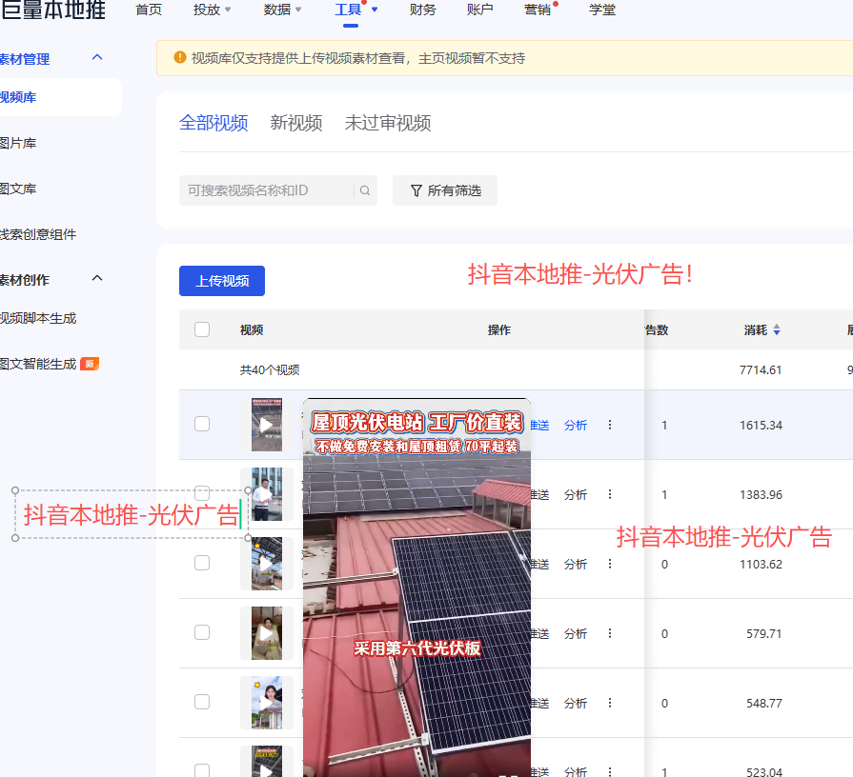This screenshot has height=777, width=853.
Task: Open 学堂 in top navigation
Action: (x=602, y=10)
